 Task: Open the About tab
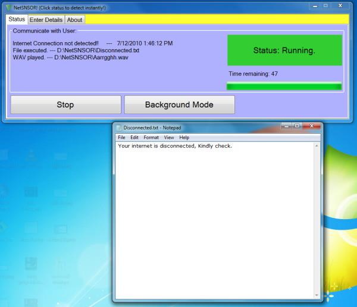click(74, 20)
